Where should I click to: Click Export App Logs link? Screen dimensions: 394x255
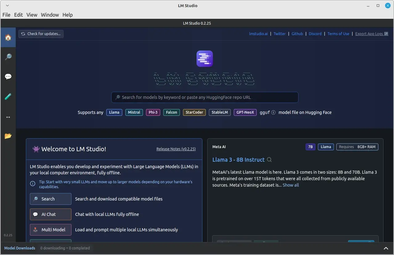tap(372, 34)
